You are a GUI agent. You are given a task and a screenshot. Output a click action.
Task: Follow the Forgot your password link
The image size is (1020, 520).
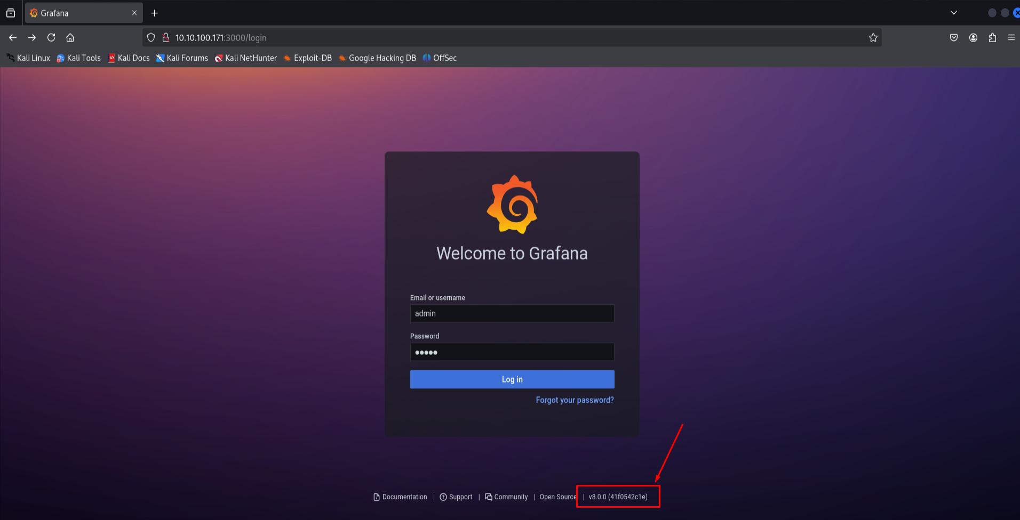click(575, 400)
